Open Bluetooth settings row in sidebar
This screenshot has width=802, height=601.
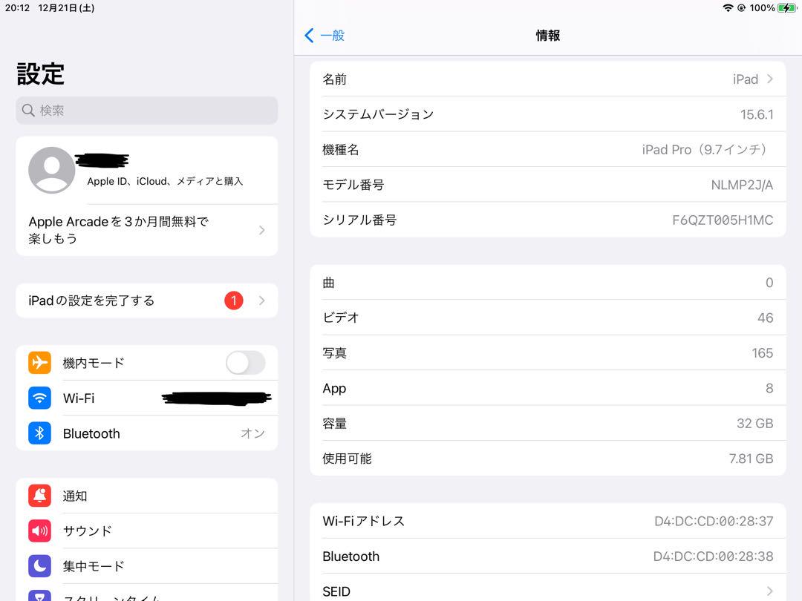coord(147,433)
